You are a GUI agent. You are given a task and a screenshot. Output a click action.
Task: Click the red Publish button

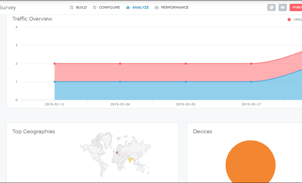click(296, 7)
